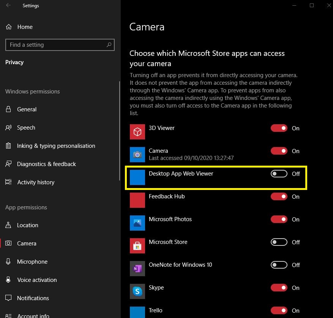Click the 'Microsoft Photos' label

click(x=170, y=219)
